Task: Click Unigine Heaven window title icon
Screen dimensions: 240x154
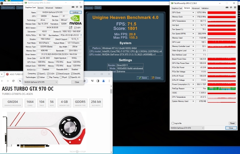Action: click(x=2, y=3)
